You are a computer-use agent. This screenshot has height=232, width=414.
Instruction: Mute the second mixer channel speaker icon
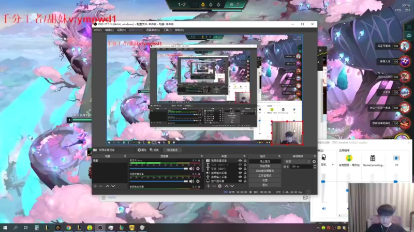pos(191,181)
